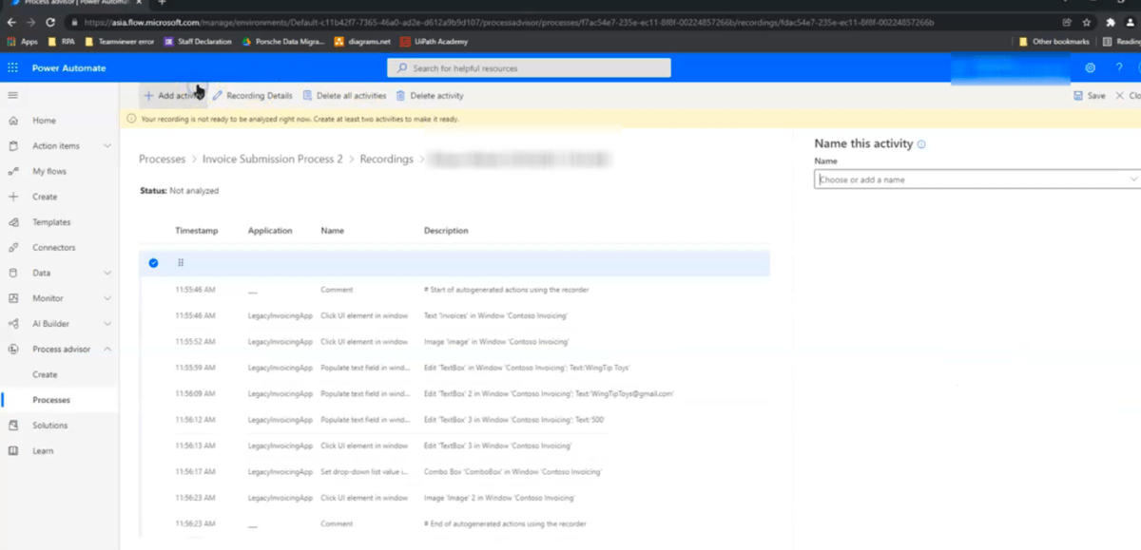The width and height of the screenshot is (1141, 550).
Task: Select the Set drop-down list value row
Action: click(454, 471)
